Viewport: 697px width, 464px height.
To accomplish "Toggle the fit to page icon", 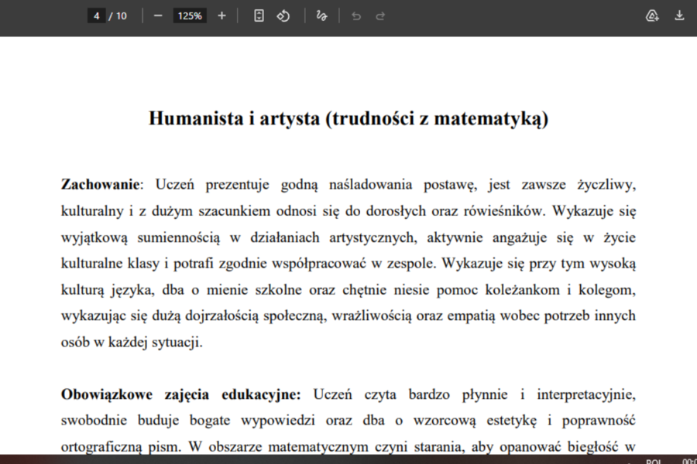I will click(259, 16).
